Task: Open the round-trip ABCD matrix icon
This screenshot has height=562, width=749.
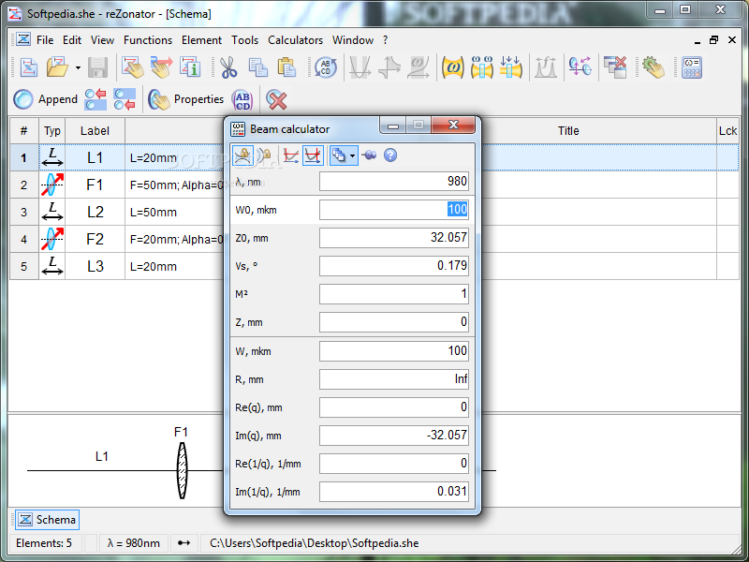Action: point(325,67)
